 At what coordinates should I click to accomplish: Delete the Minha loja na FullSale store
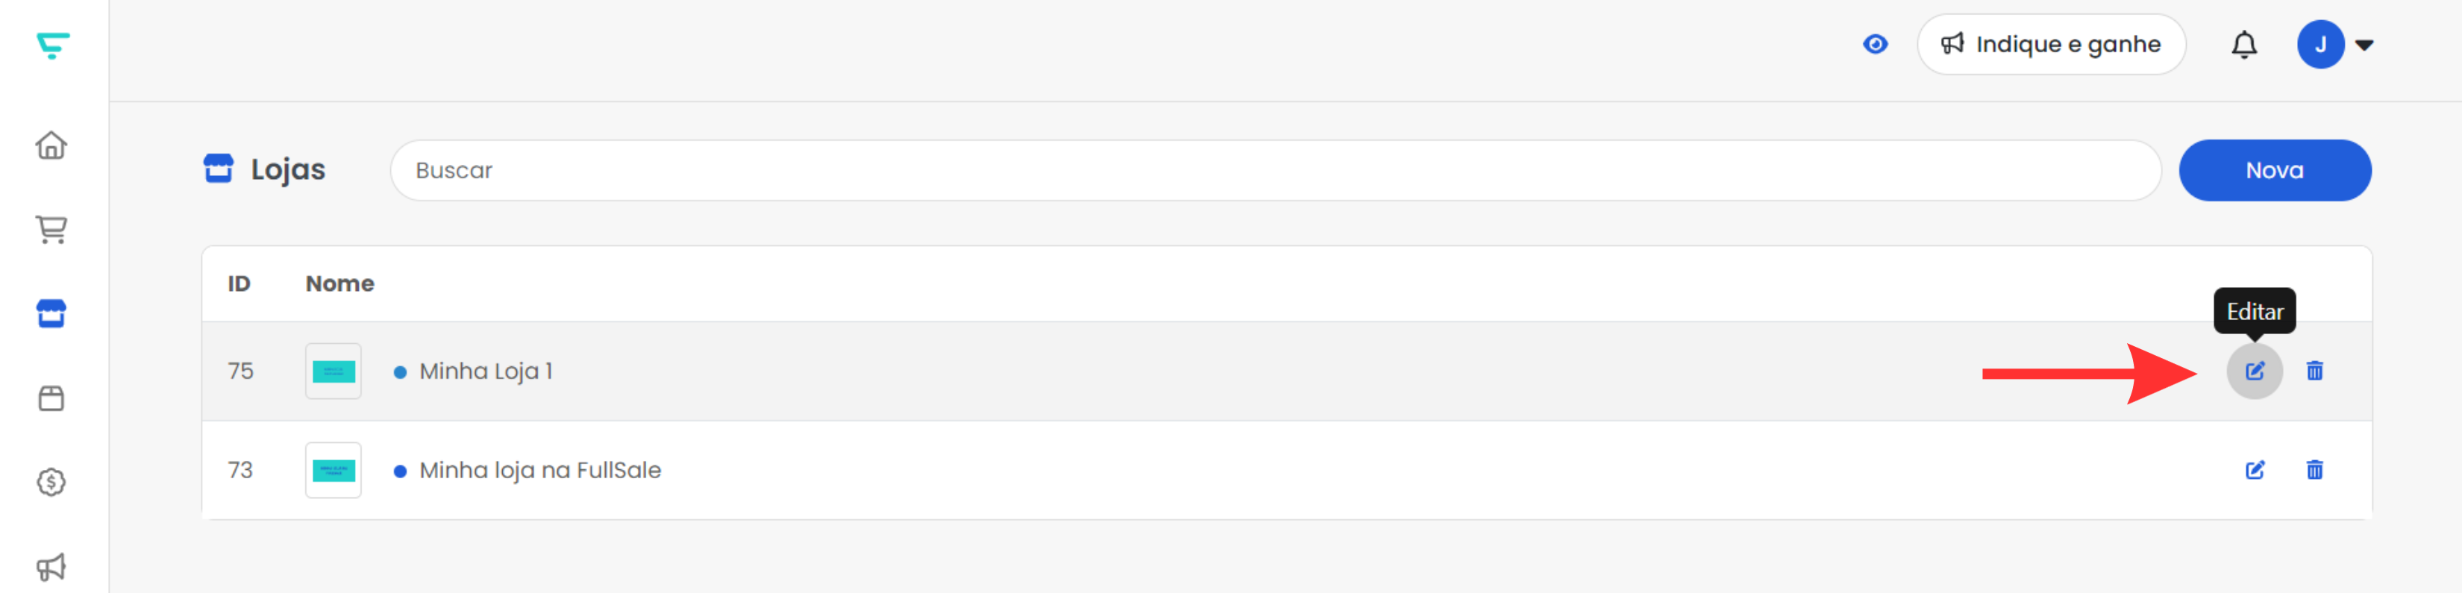pyautogui.click(x=2315, y=470)
